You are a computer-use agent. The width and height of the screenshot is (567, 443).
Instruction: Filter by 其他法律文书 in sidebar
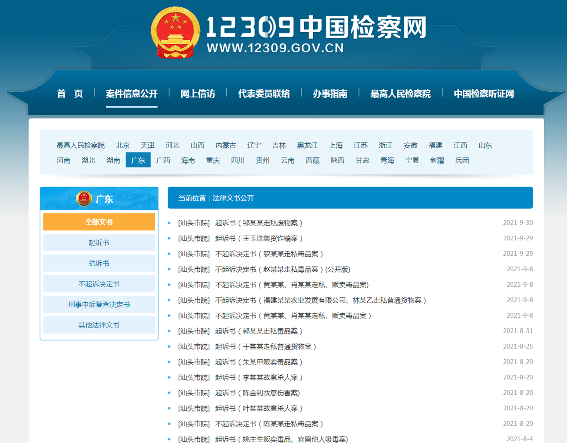click(x=99, y=325)
